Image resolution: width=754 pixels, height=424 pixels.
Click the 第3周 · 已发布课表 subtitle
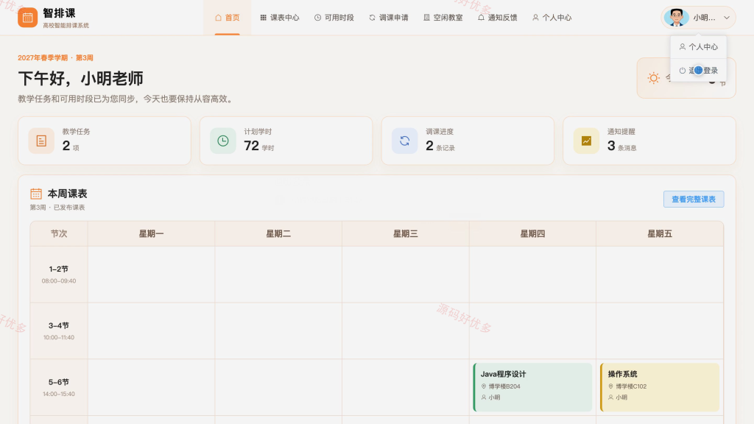point(57,208)
